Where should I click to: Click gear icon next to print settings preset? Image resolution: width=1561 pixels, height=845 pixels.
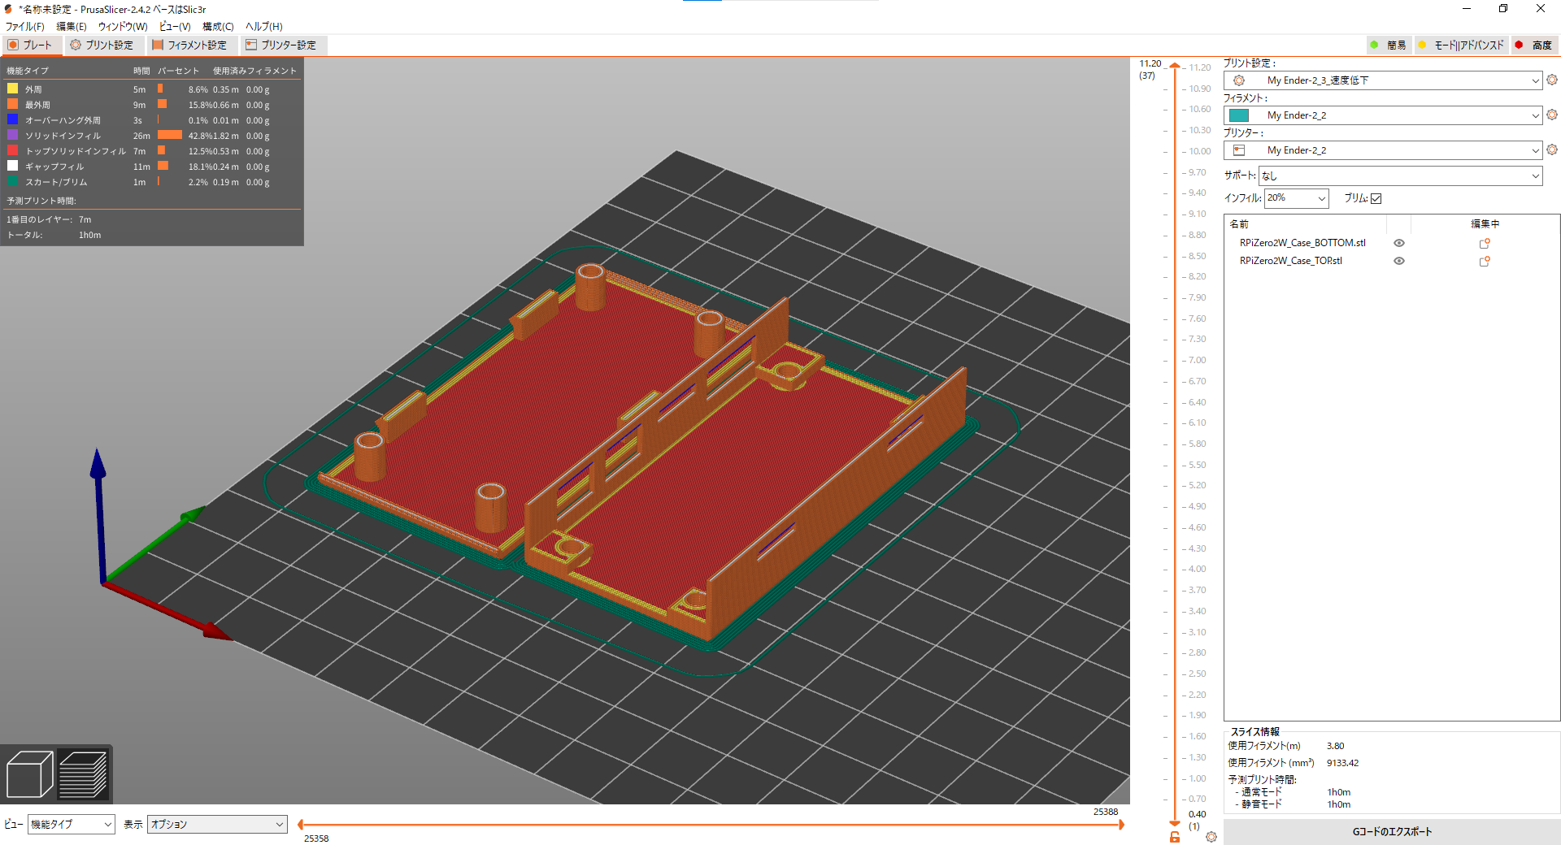[1552, 80]
